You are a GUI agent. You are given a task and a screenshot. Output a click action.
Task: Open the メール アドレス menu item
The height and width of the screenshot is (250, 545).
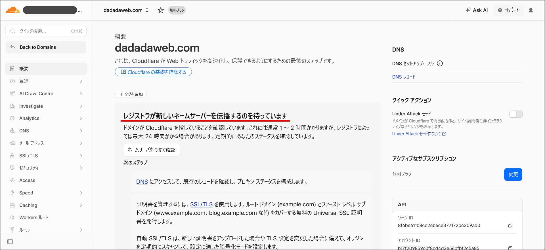pos(46,143)
